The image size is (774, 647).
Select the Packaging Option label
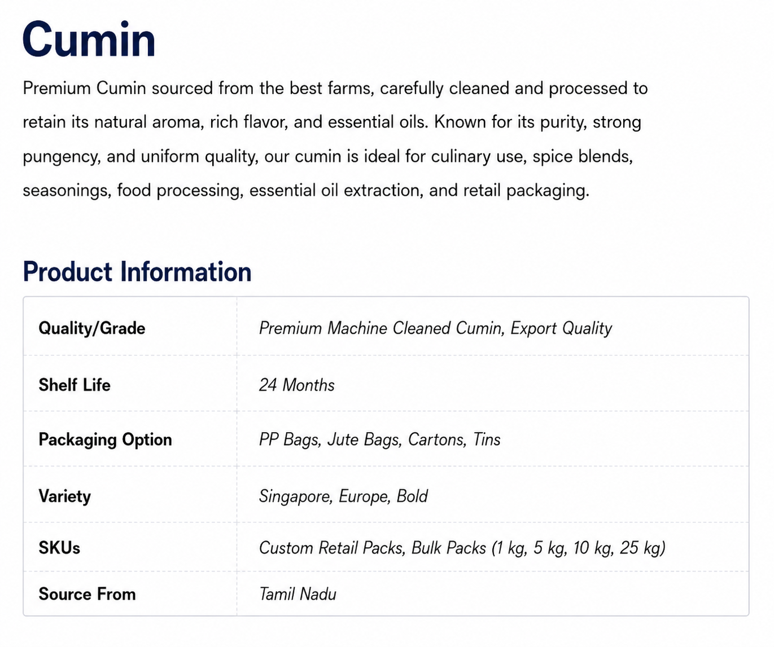(105, 440)
